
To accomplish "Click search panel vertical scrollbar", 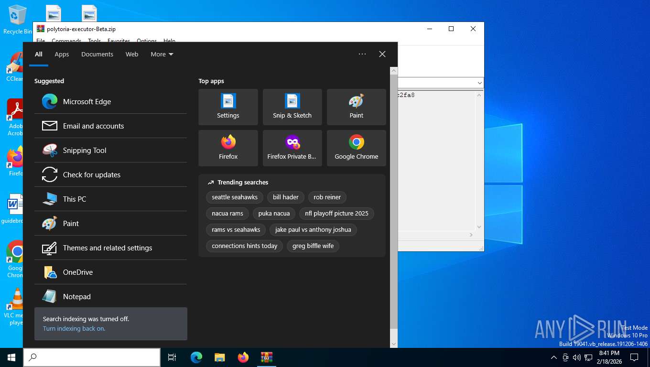I will [x=394, y=201].
